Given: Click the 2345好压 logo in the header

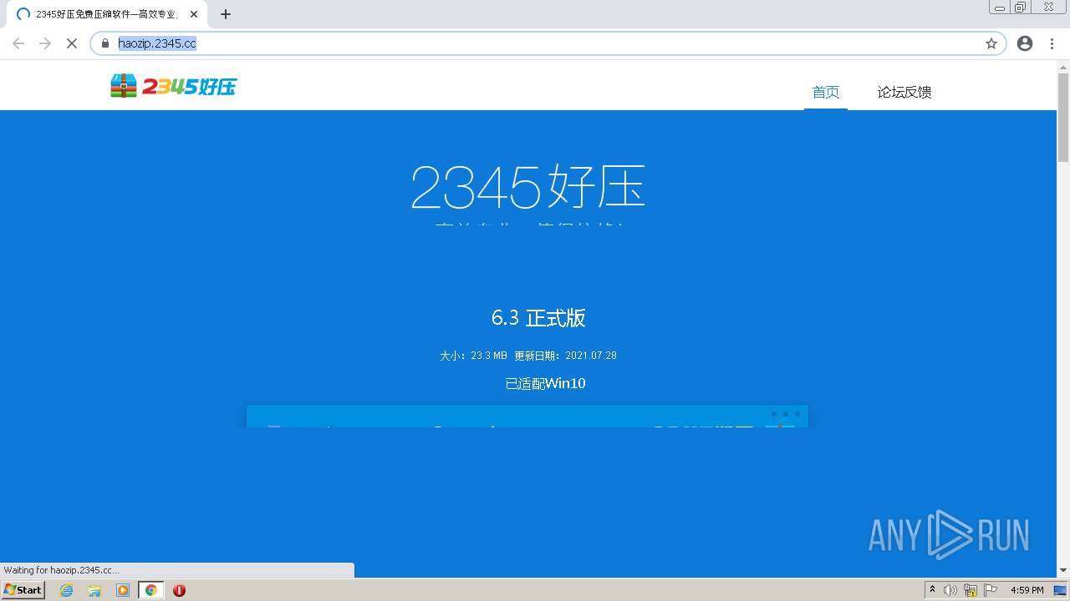Looking at the screenshot, I should click(174, 86).
